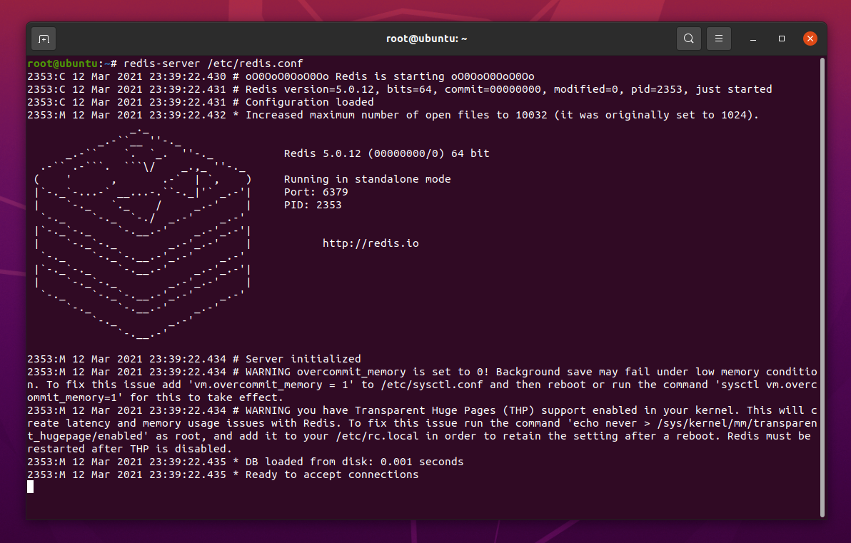Click the terminal vertical scrollbar
This screenshot has width=851, height=543.
[822, 288]
